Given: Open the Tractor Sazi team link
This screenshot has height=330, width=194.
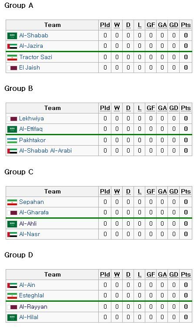Looking at the screenshot, I should 36,57.
